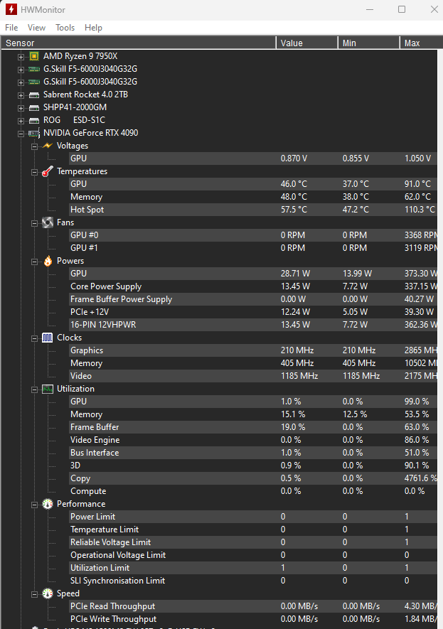Screen dimensions: 443x629
Task: Select the Power Limit row
Action: [x=253, y=517]
